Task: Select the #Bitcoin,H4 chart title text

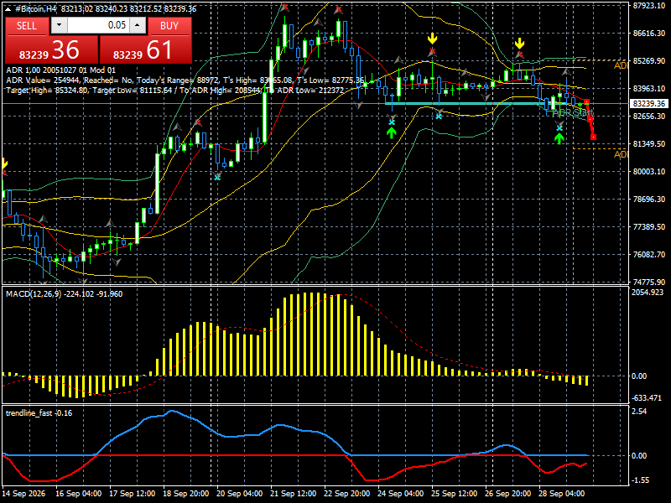Action: point(35,9)
